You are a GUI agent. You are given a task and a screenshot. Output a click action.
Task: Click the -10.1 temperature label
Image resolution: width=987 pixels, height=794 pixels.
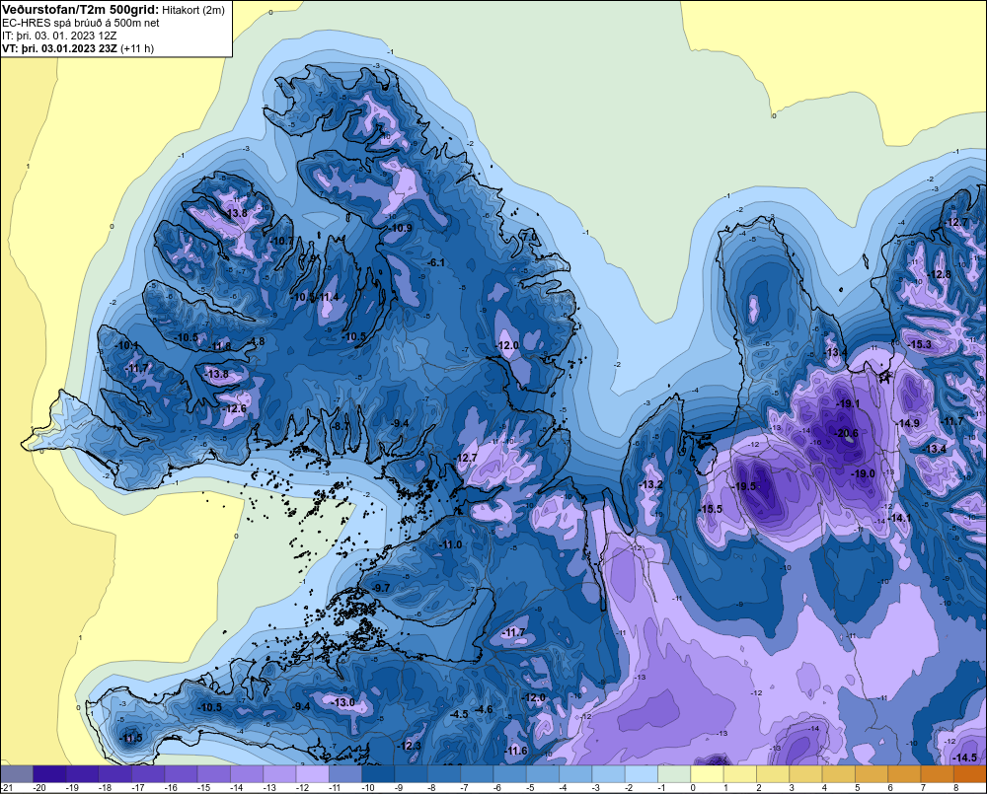[x=127, y=345]
